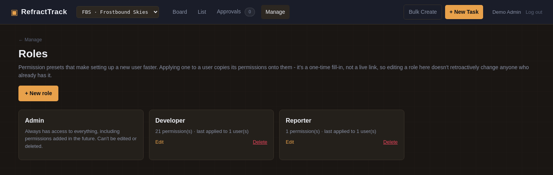
Task: Click the Approvals count badge
Action: point(250,12)
